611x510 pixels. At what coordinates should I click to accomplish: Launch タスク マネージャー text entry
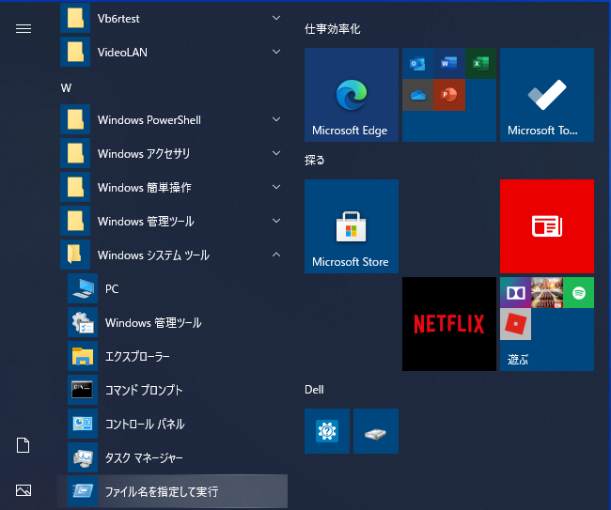click(x=144, y=457)
